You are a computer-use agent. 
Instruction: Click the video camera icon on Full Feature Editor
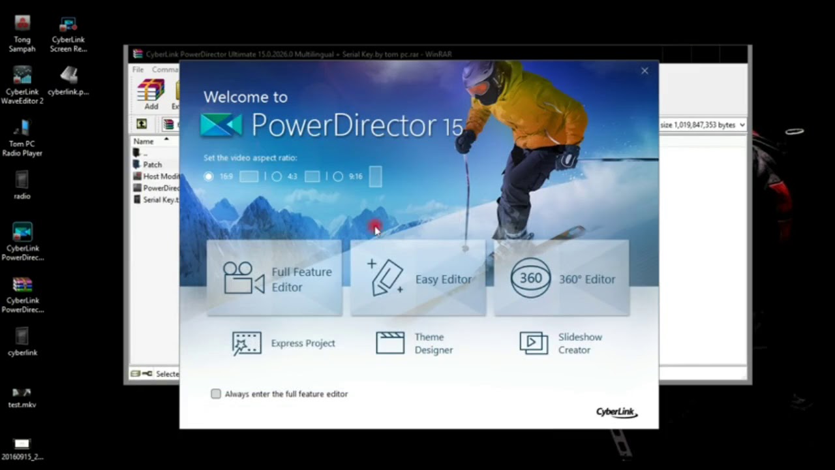point(243,279)
